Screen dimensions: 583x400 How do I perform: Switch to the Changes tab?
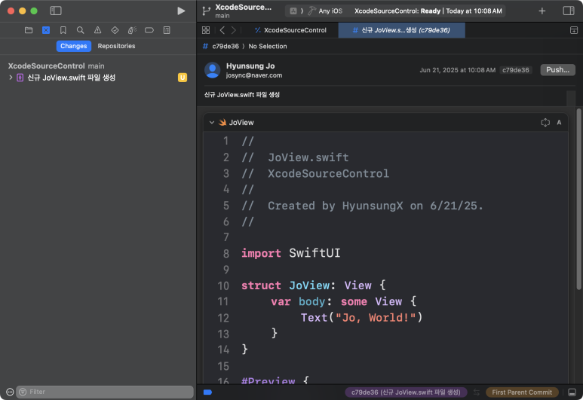[x=74, y=46]
